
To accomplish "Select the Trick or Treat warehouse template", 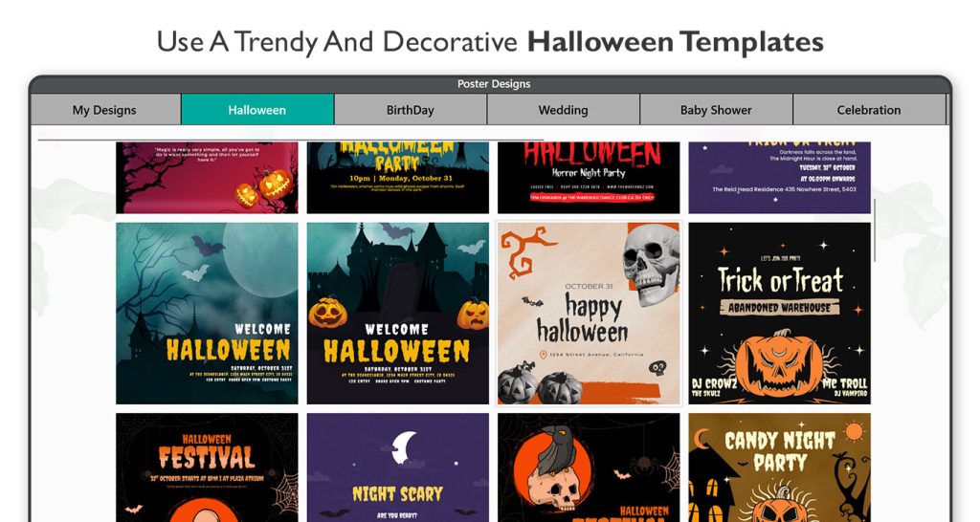I will point(779,314).
